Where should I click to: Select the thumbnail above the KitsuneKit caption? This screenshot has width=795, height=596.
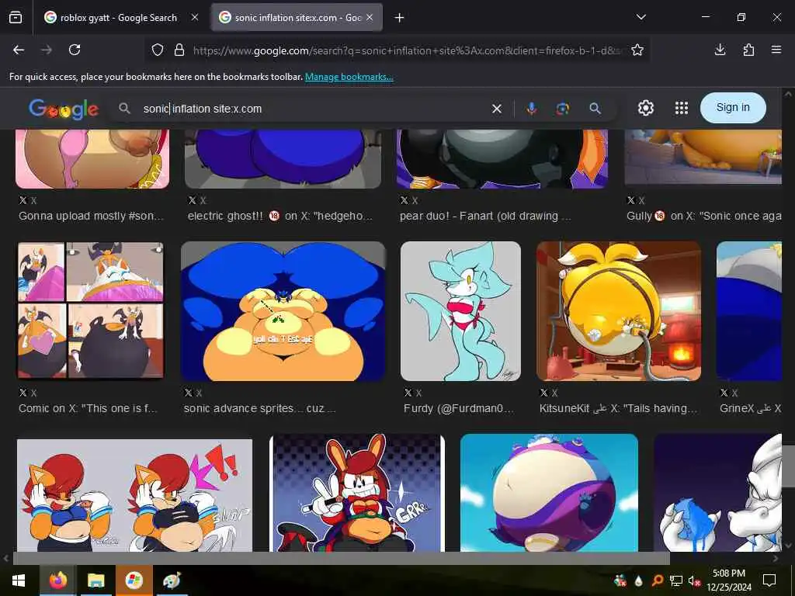click(x=619, y=311)
